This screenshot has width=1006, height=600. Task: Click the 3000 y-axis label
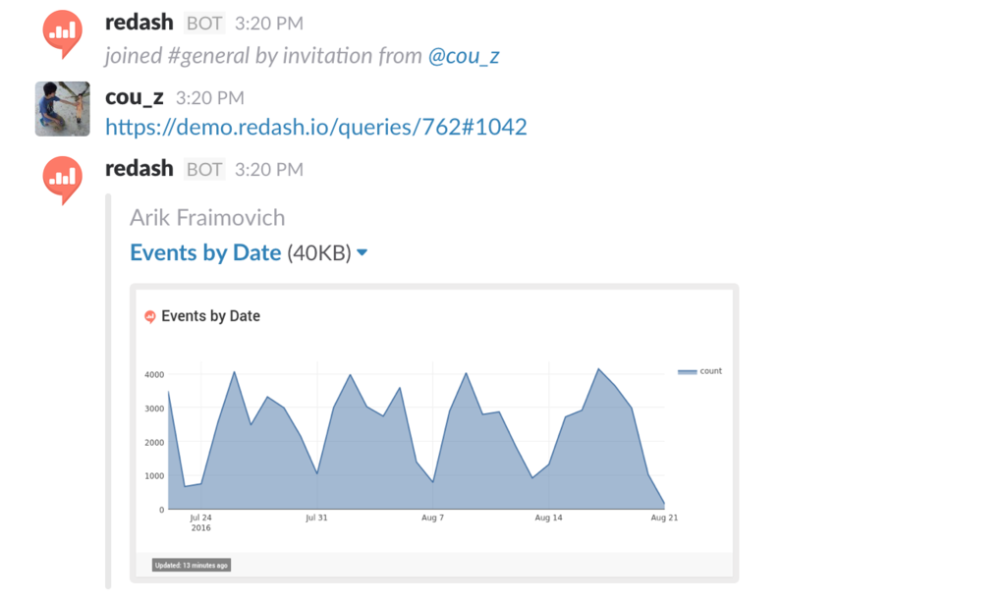(x=154, y=409)
